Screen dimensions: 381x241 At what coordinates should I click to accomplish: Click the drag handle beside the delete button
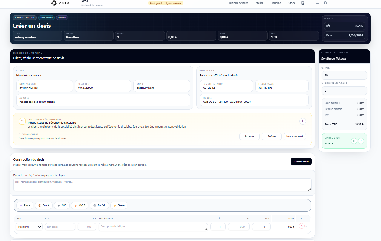(306, 226)
